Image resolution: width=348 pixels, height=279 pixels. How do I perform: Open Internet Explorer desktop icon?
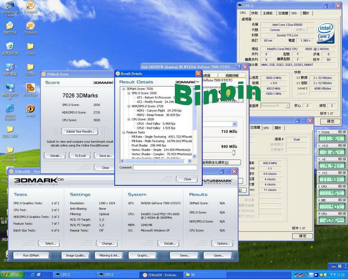point(9,110)
